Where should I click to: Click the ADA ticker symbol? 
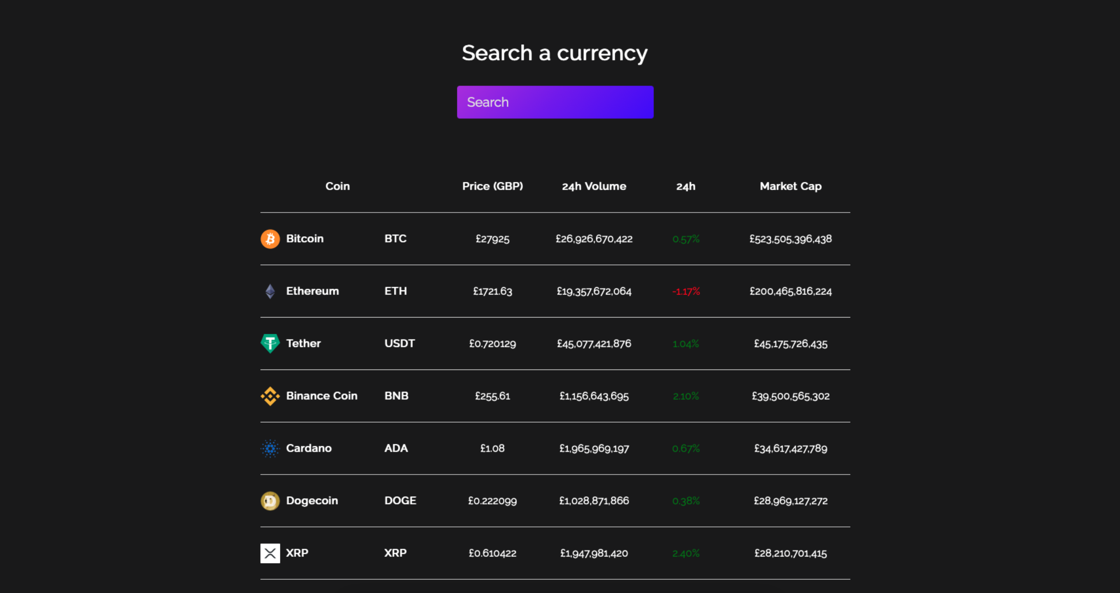396,448
